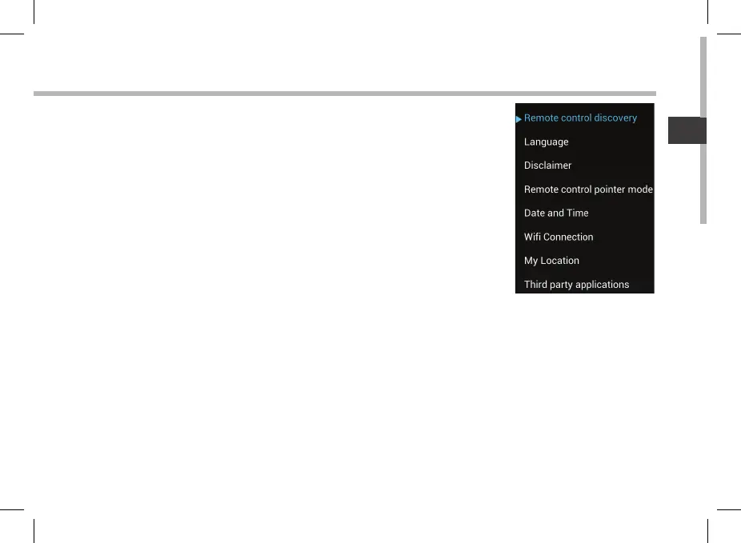Select Remote control pointer mode

tap(588, 190)
